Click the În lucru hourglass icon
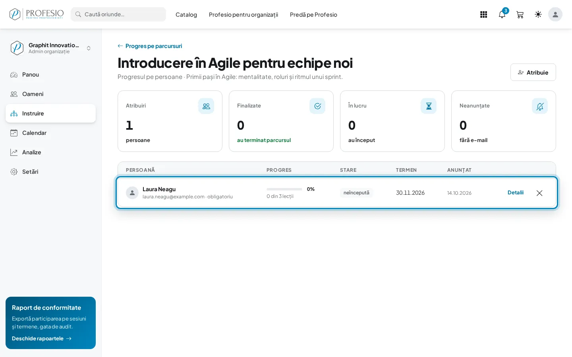 coord(429,106)
